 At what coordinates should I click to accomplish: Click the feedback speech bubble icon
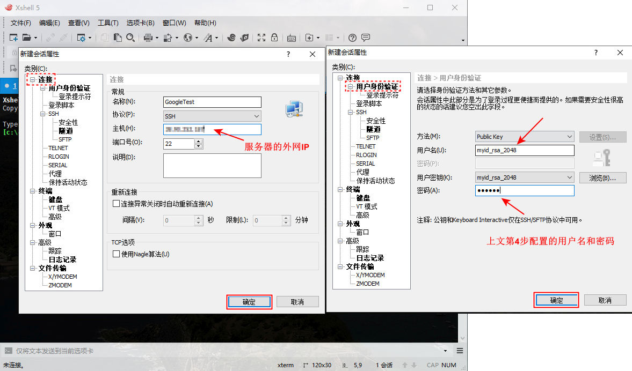[366, 38]
